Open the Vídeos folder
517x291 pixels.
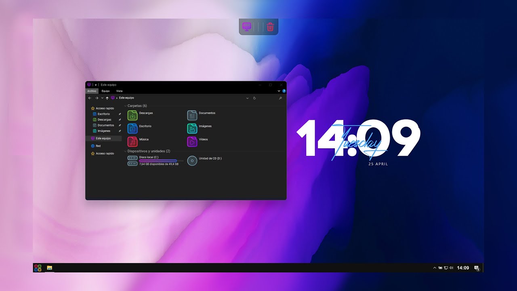[192, 141]
